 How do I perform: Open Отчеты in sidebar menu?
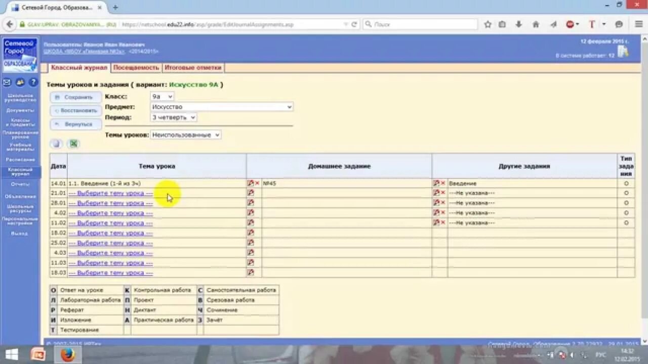pos(20,185)
